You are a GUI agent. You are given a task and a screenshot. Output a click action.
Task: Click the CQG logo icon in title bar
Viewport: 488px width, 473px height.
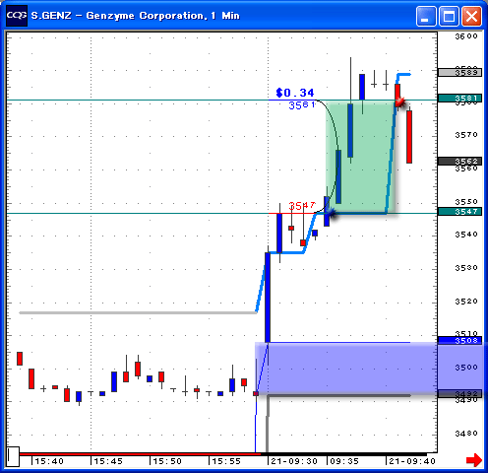[17, 16]
